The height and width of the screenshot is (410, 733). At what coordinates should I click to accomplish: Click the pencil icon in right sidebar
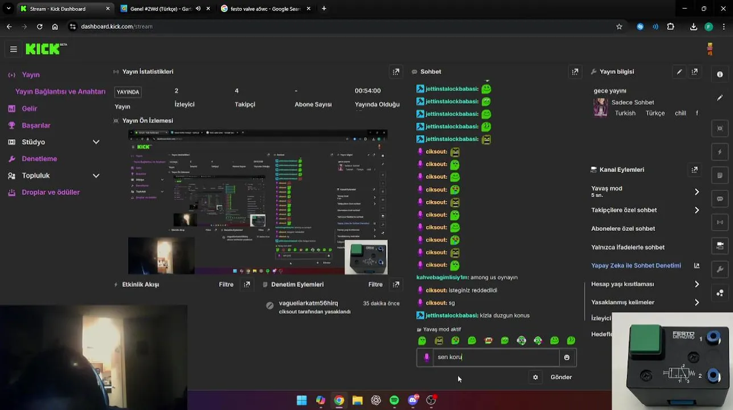pos(720,97)
